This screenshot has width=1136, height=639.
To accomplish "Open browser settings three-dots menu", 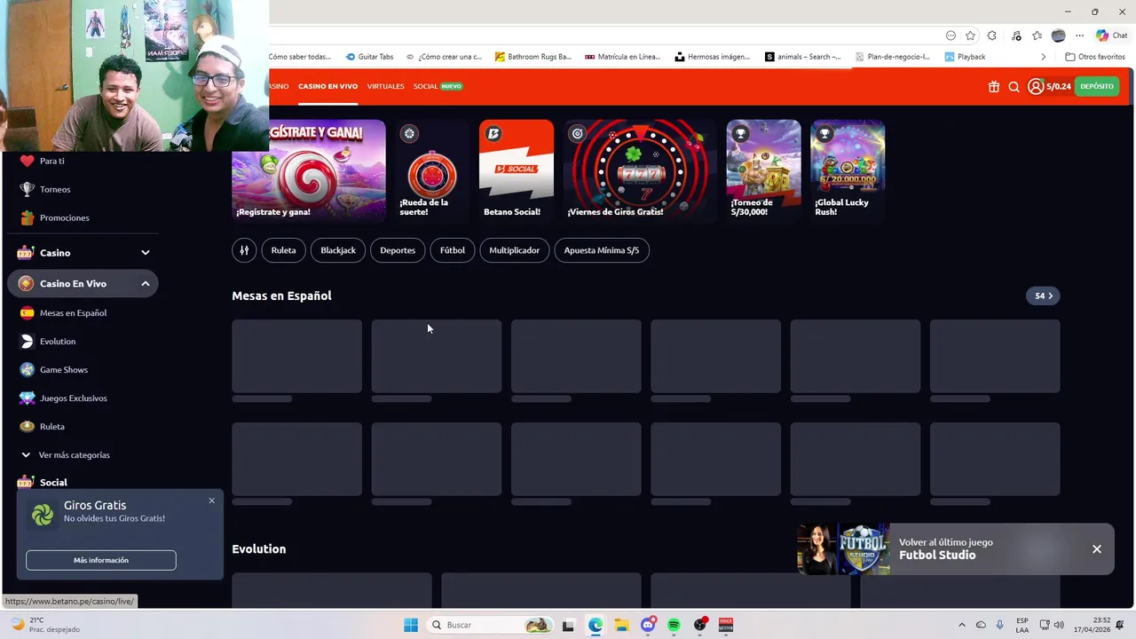I will point(1079,35).
